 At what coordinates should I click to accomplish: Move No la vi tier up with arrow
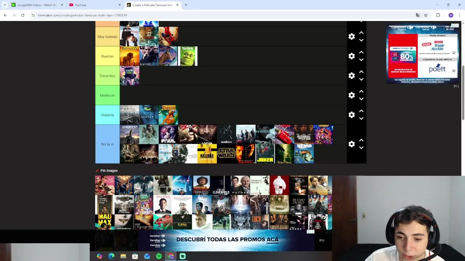coord(361,140)
